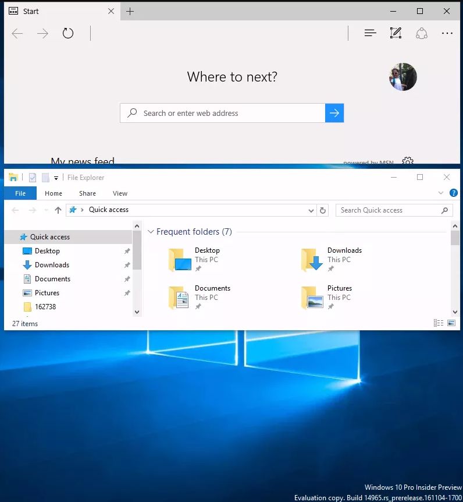Refresh Quick access in File Explorer
The height and width of the screenshot is (502, 463).
323,210
